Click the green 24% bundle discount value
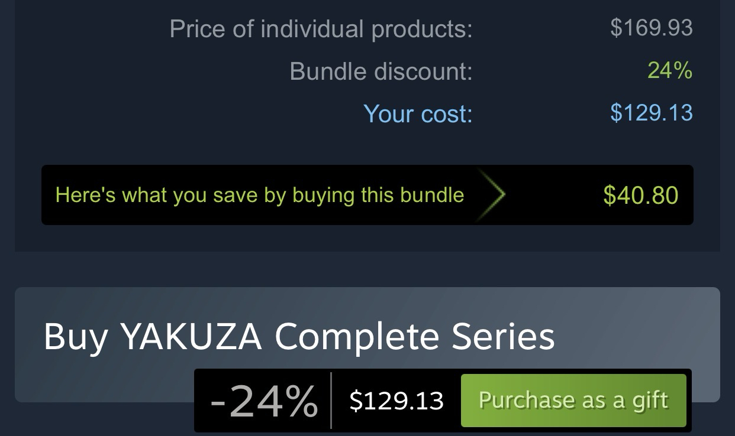 click(x=669, y=70)
